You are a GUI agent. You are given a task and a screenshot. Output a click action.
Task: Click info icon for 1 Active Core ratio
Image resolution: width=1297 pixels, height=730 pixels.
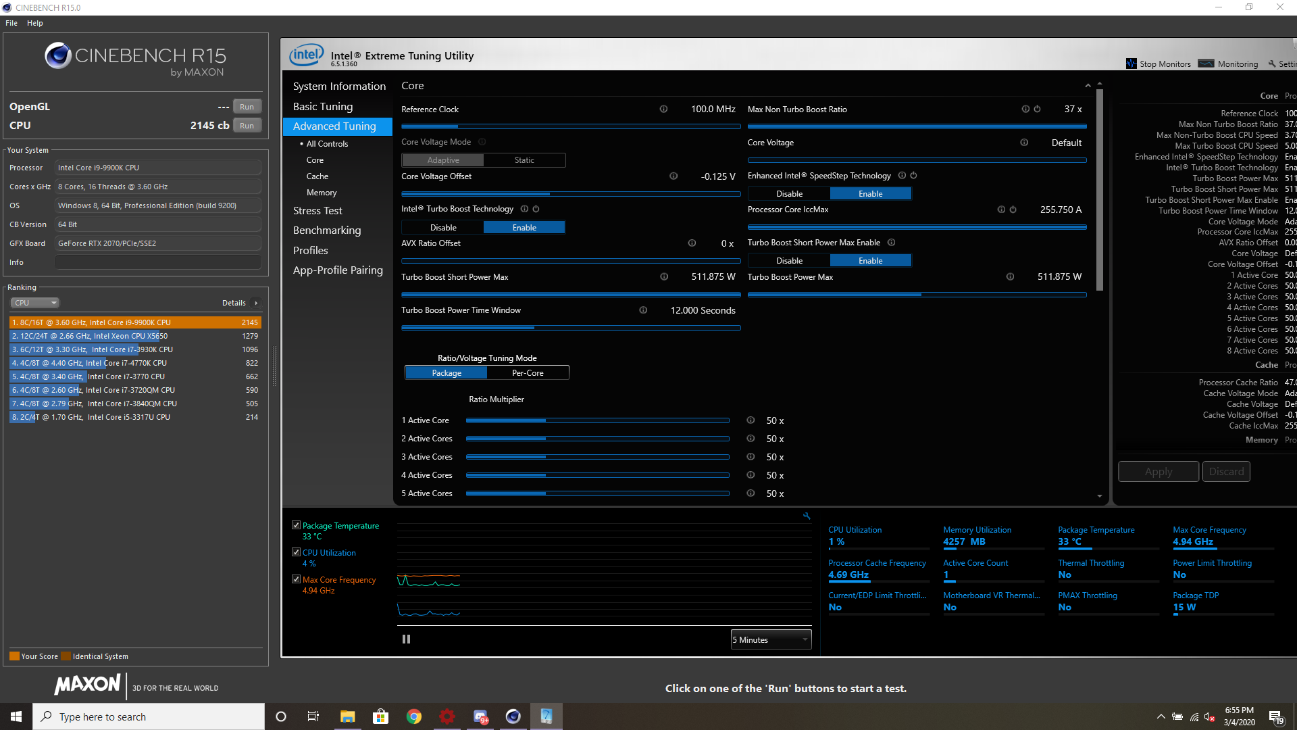[x=751, y=420]
